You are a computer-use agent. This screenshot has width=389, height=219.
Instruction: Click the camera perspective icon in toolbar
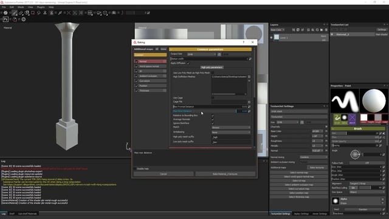pos(99,13)
